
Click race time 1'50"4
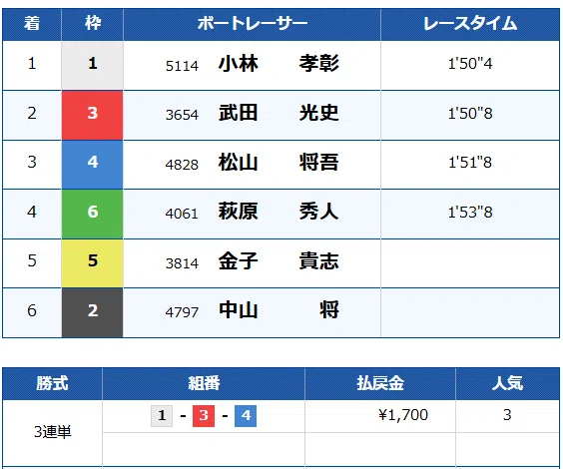point(470,64)
